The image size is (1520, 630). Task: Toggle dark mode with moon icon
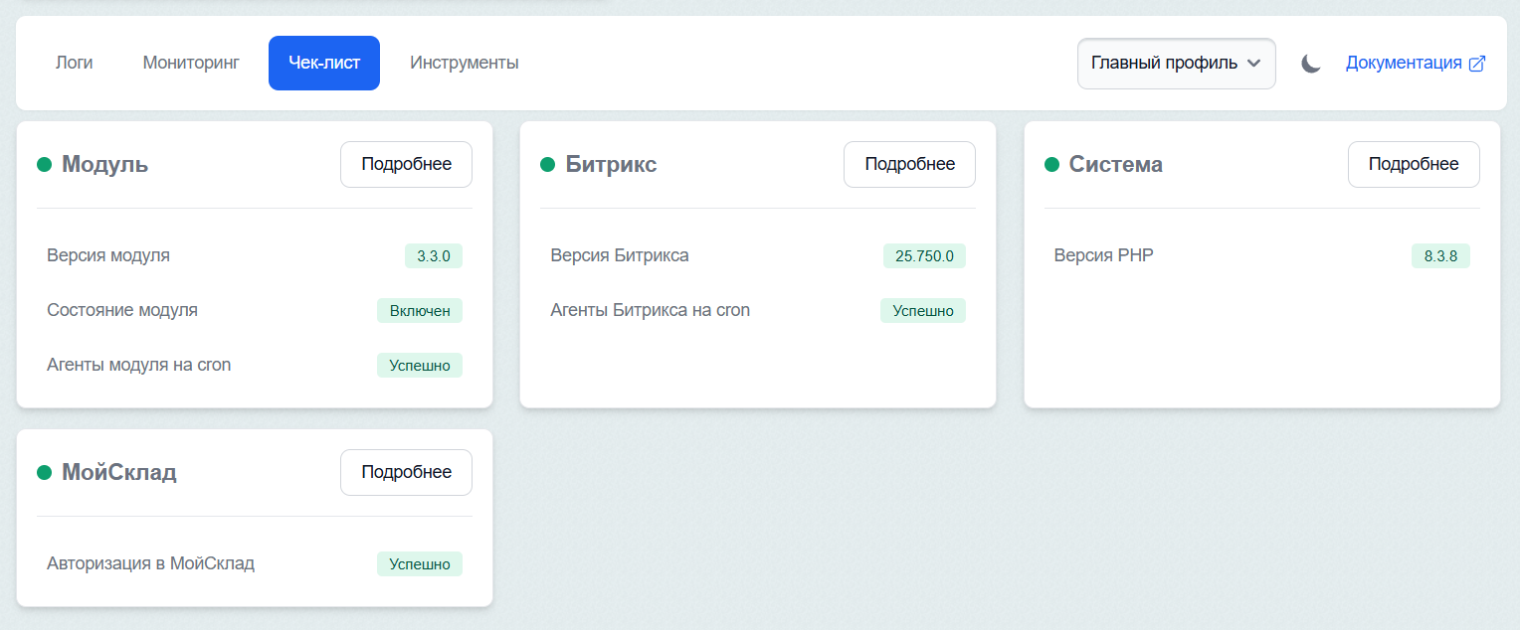click(1311, 64)
